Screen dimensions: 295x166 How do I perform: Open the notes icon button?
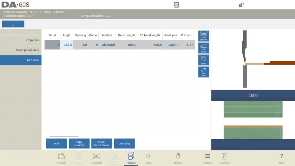tap(204, 60)
